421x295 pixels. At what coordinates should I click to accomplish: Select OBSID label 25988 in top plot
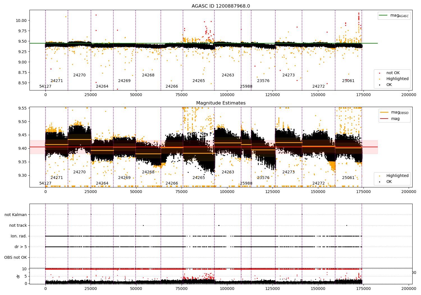(x=246, y=87)
